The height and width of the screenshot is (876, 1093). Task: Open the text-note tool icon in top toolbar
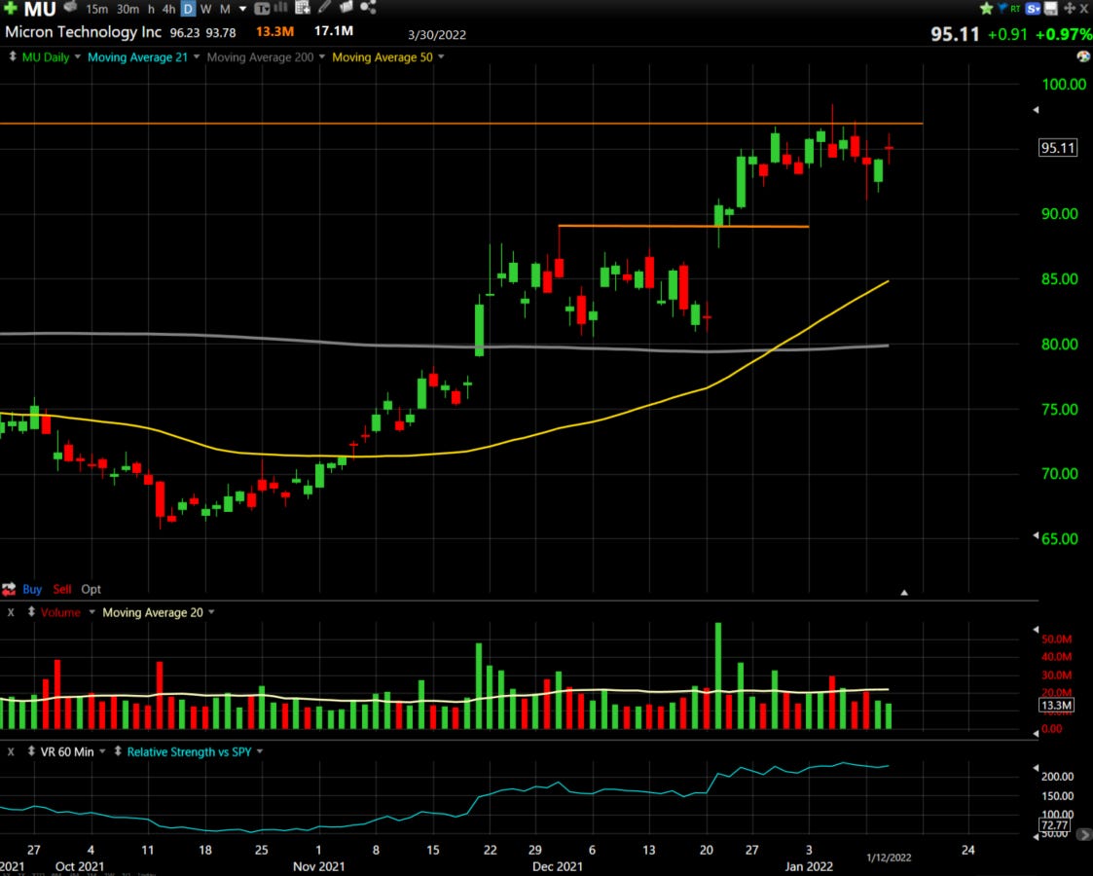coord(262,9)
